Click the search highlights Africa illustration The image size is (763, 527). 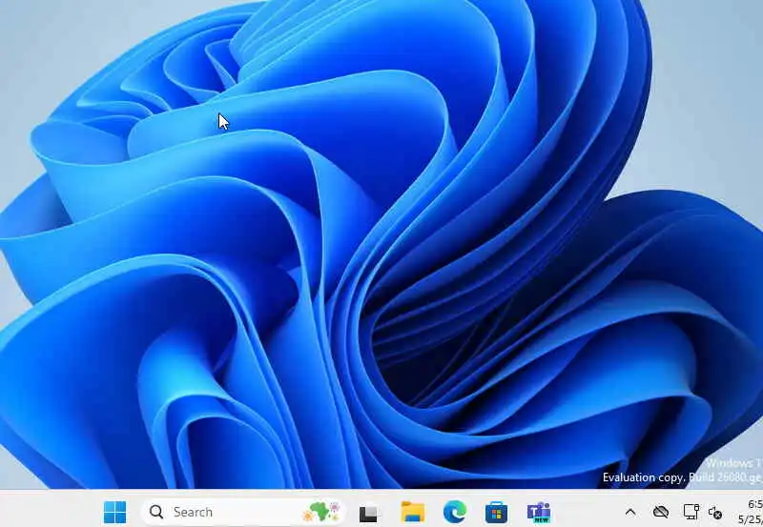(321, 512)
